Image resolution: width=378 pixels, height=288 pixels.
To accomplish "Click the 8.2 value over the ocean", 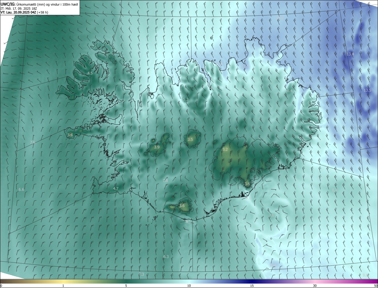I will pyautogui.click(x=334, y=190).
